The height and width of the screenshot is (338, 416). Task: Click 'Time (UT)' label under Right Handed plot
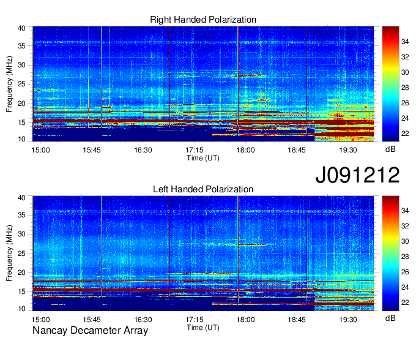pos(203,158)
